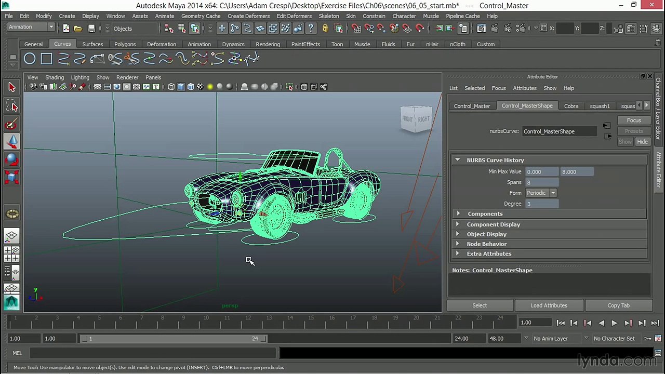This screenshot has height=374, width=665.
Task: Open the Animation menu set dropdown
Action: [x=31, y=27]
